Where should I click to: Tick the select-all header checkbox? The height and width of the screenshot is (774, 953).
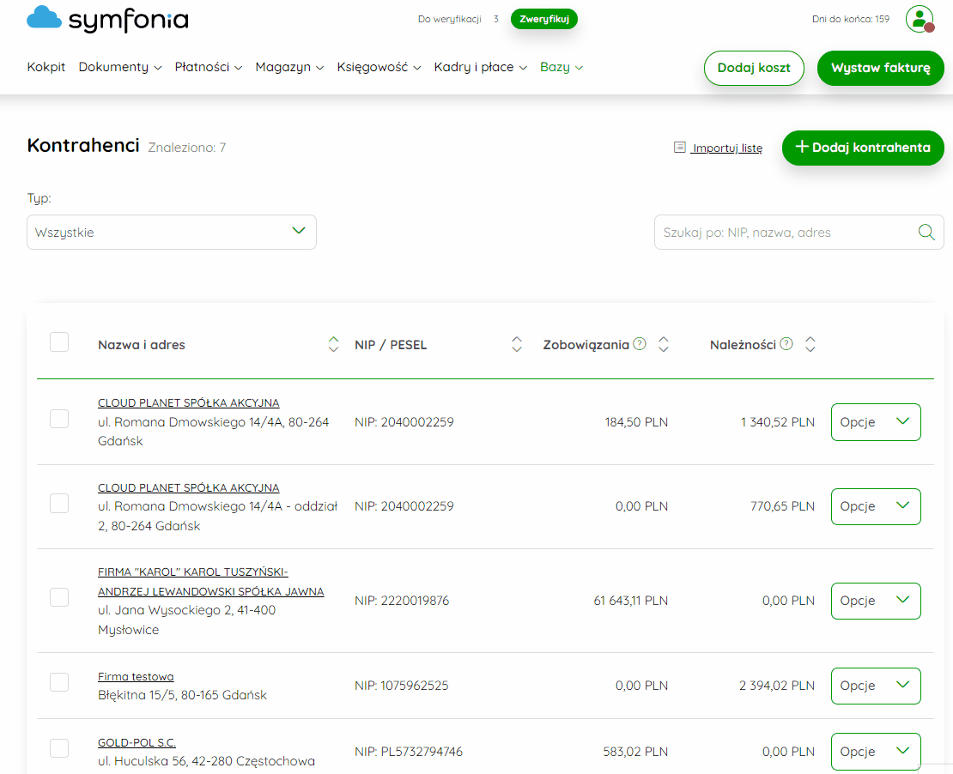[x=59, y=342]
